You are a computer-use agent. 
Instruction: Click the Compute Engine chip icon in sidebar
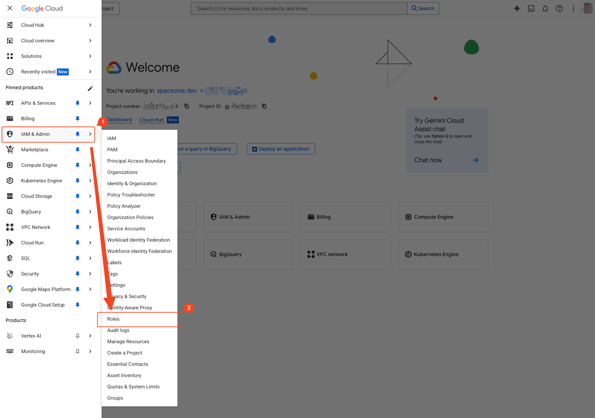(10, 165)
